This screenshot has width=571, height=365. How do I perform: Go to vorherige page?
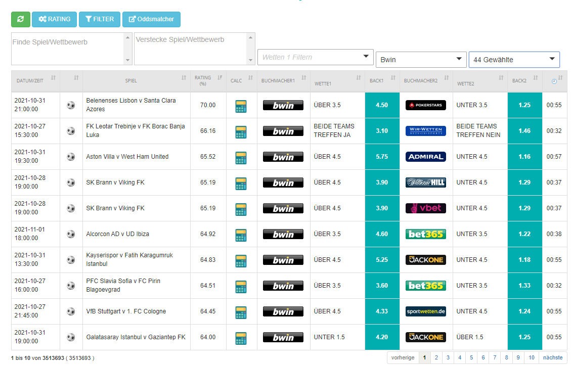click(403, 358)
